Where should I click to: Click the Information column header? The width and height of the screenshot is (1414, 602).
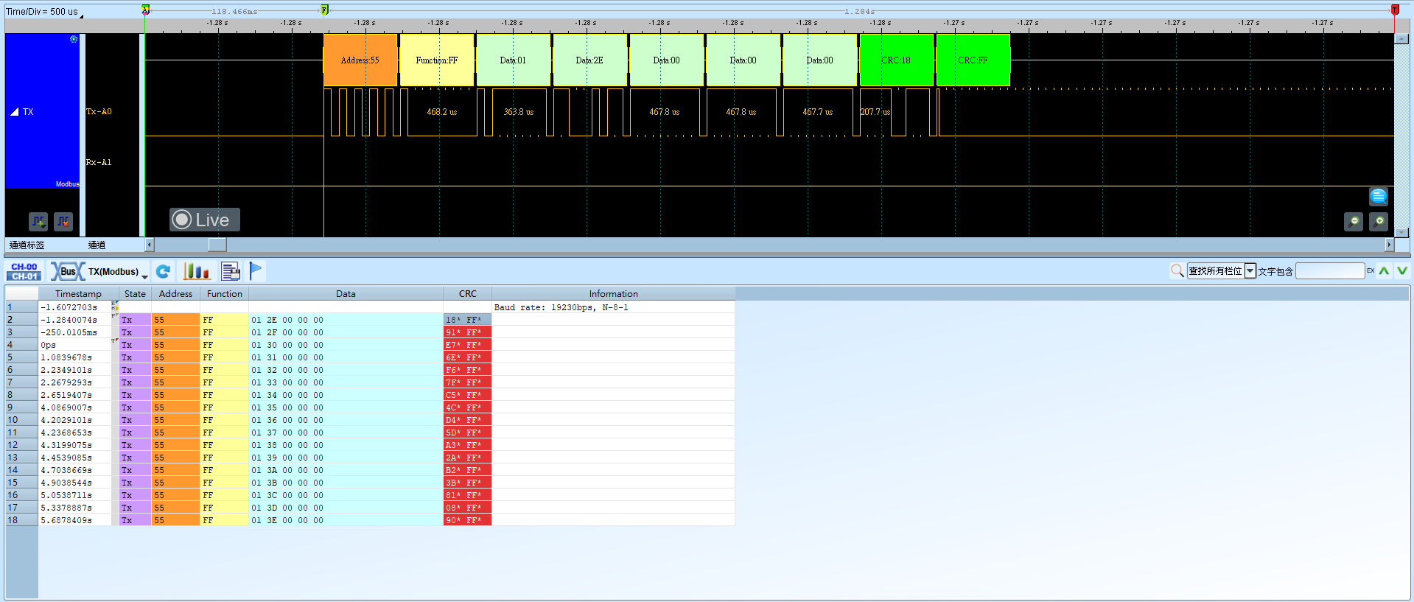point(614,293)
